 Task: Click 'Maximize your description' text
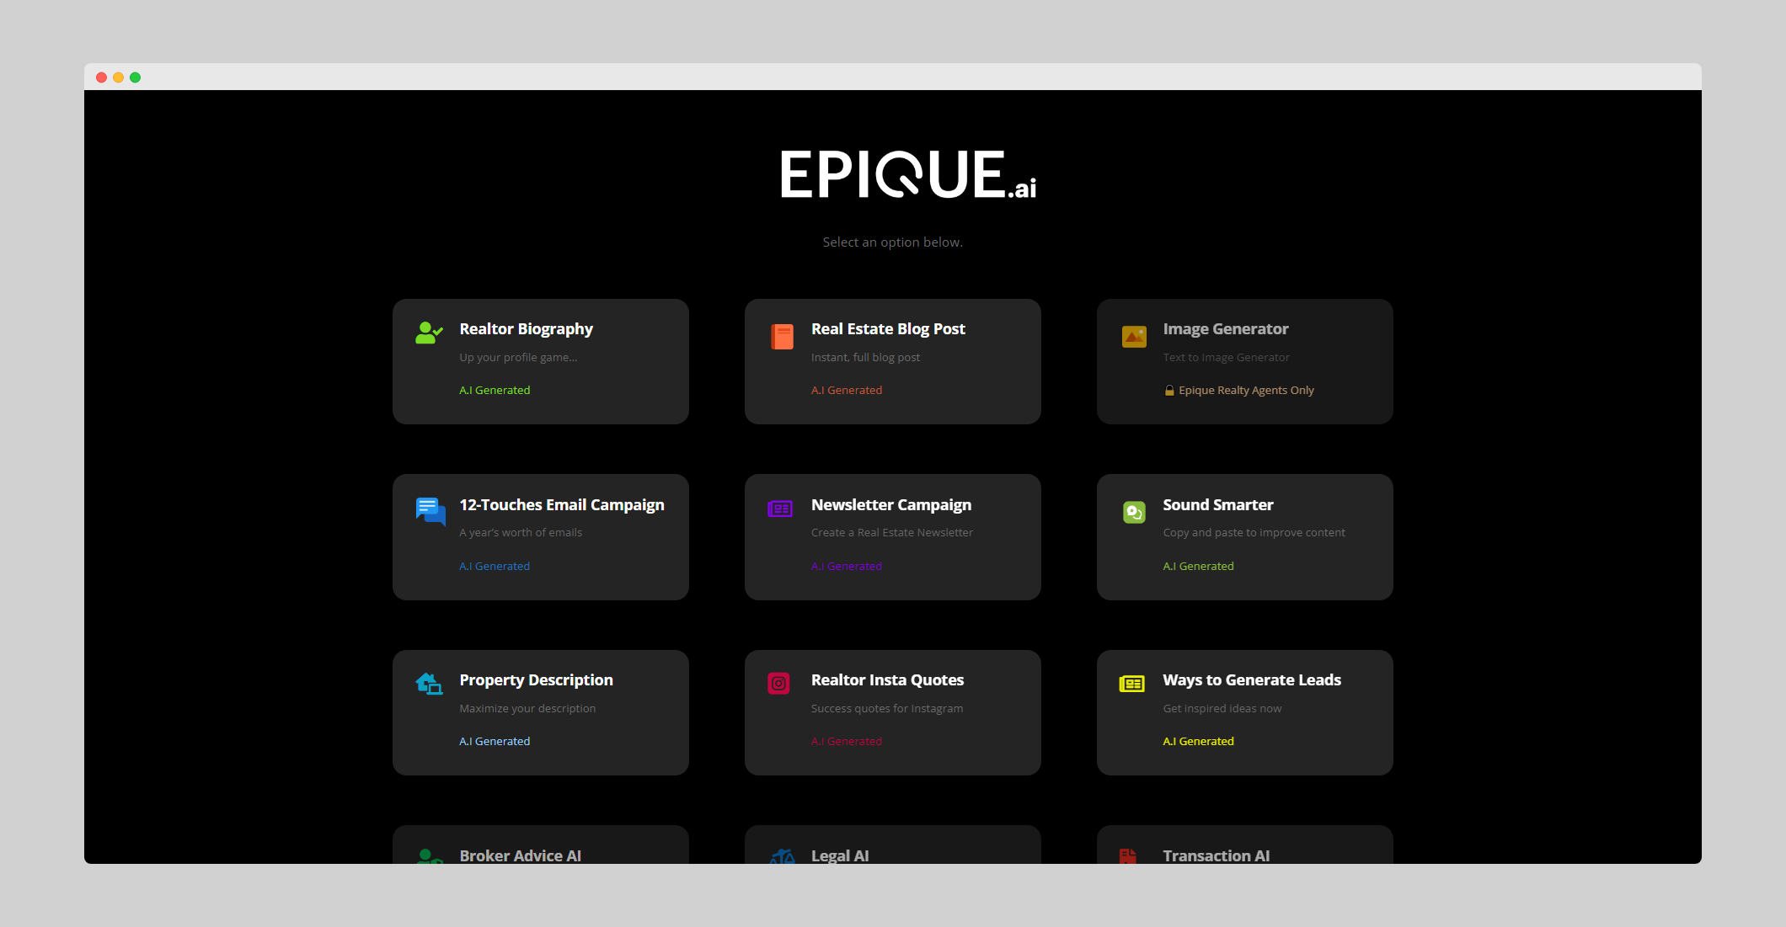click(x=527, y=708)
